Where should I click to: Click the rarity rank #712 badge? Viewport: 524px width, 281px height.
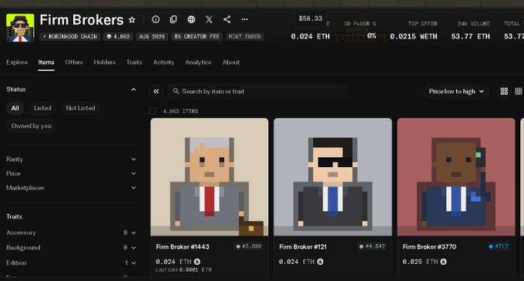(x=498, y=246)
